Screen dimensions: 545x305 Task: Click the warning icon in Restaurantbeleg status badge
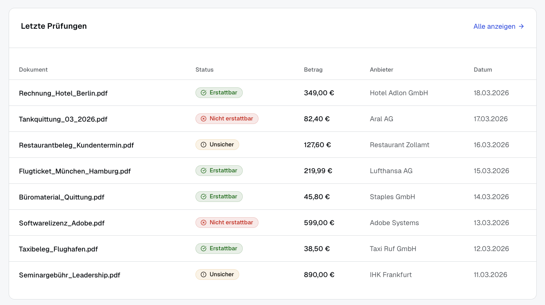click(x=204, y=145)
